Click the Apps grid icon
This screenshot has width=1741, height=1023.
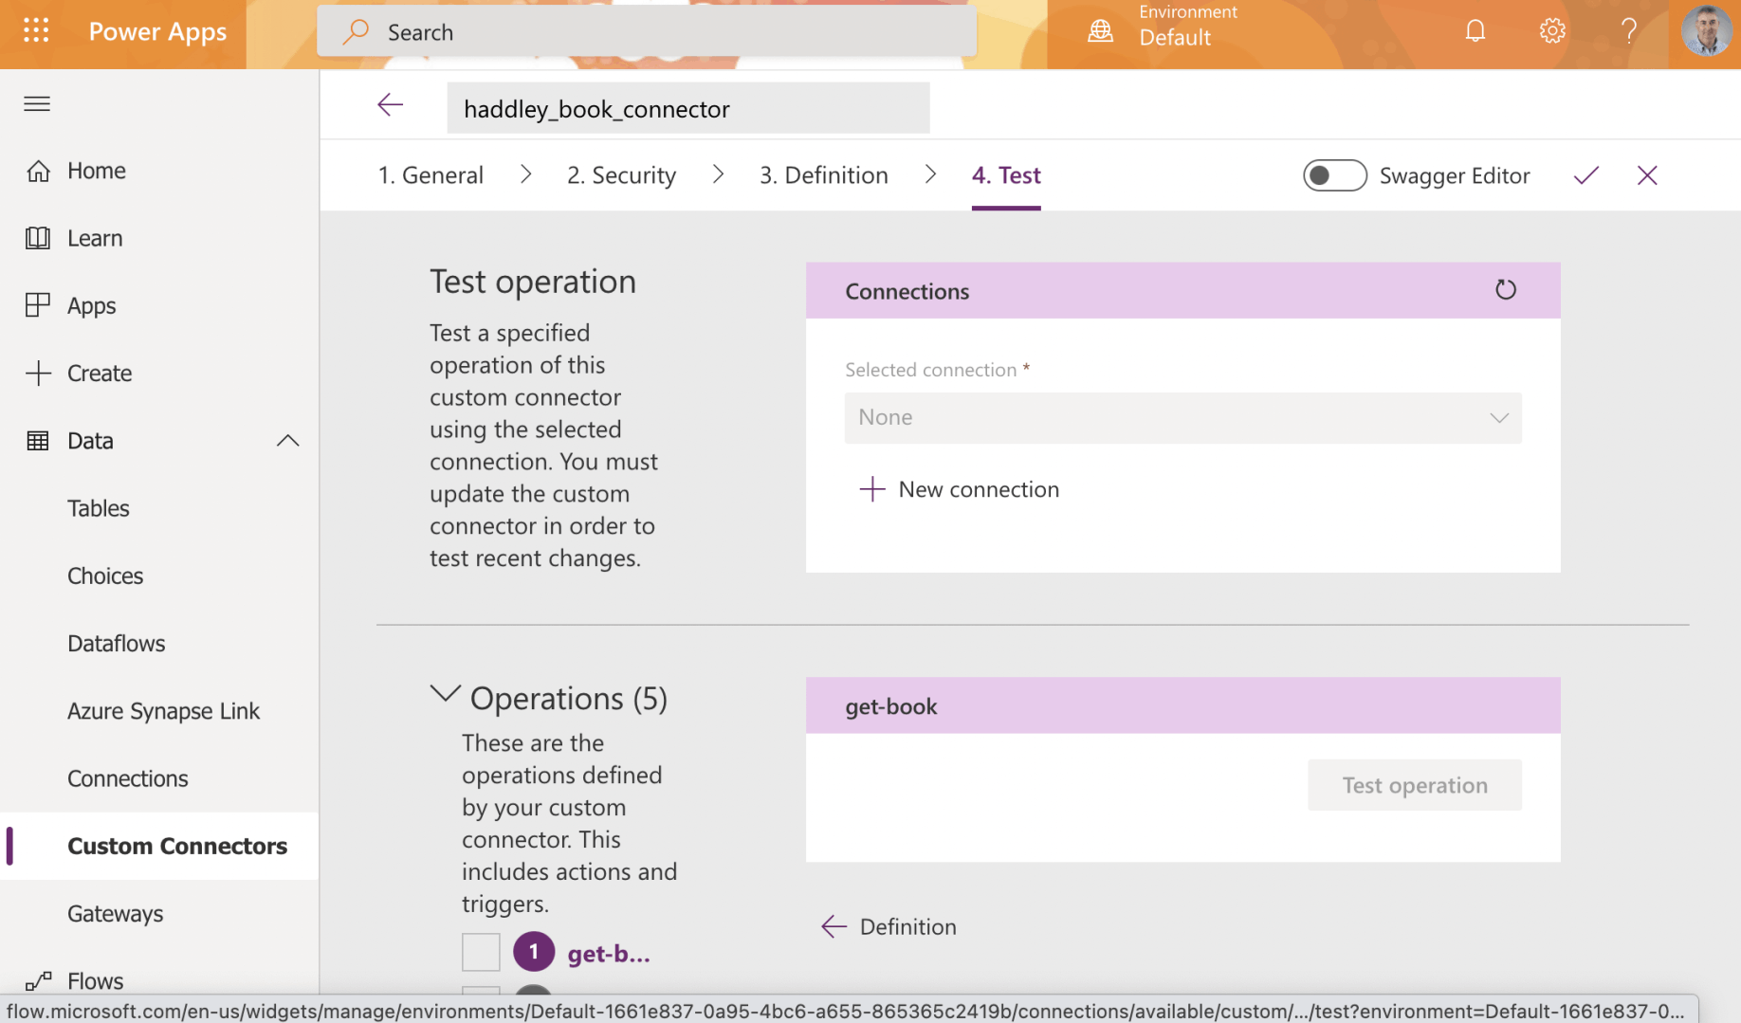(38, 305)
